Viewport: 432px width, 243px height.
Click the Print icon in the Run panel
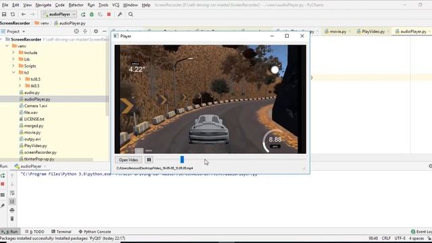pos(12,210)
